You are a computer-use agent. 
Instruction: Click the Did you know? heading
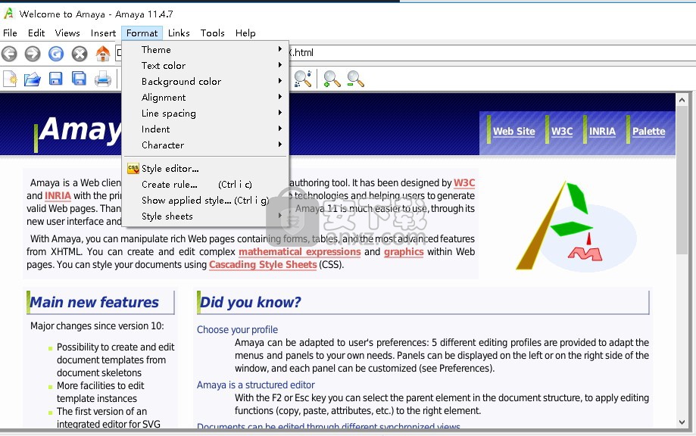pyautogui.click(x=251, y=303)
